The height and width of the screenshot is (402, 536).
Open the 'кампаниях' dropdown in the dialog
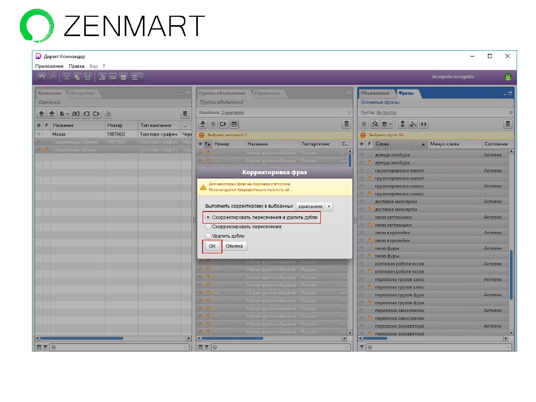[314, 206]
